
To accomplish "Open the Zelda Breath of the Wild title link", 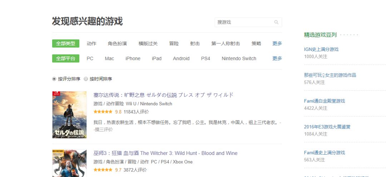I will click(163, 95).
